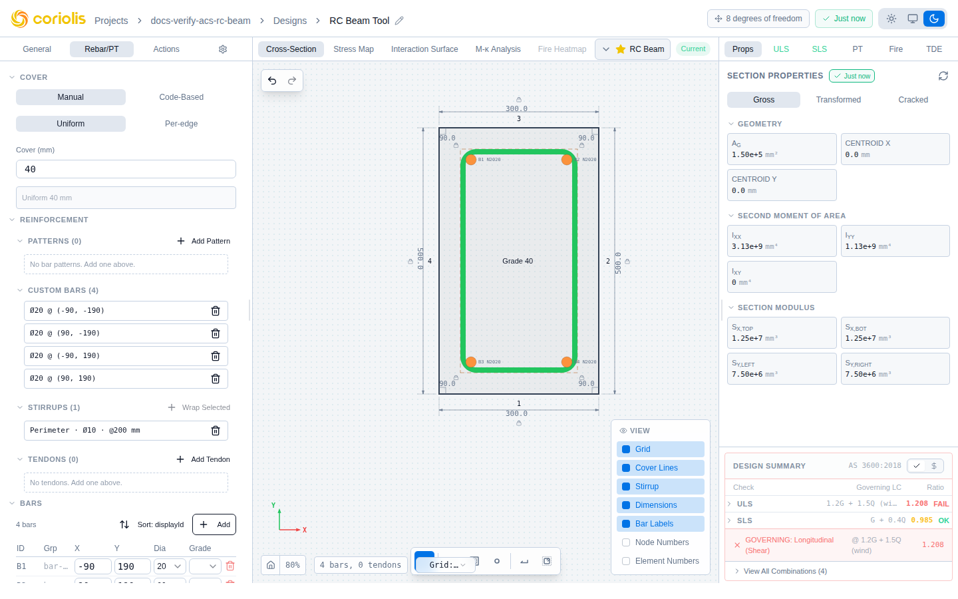Viewport: 958px width, 599px height.
Task: Toggle Bar Labels visibility
Action: [661, 524]
